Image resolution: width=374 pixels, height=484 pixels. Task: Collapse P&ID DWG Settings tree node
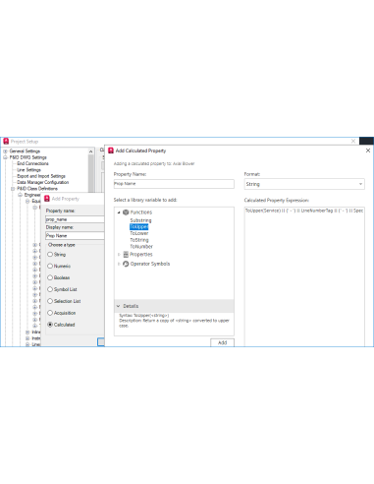[x=5, y=157]
